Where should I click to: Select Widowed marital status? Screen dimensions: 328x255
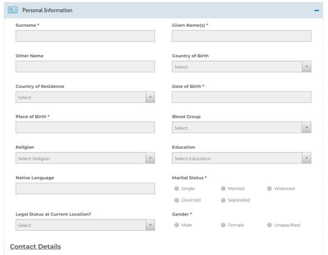(269, 188)
